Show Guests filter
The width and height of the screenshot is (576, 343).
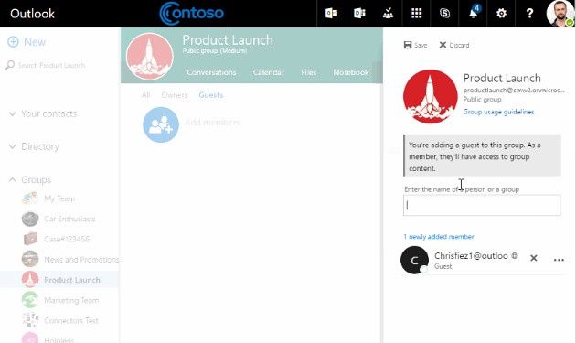point(211,95)
